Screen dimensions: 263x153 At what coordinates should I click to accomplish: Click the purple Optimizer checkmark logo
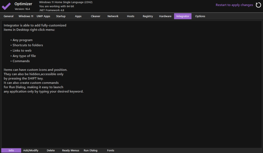pyautogui.click(x=6, y=6)
